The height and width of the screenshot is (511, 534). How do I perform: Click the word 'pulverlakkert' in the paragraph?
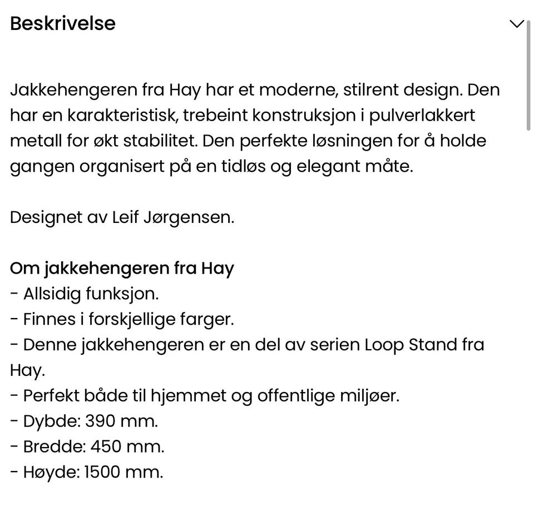(x=422, y=116)
